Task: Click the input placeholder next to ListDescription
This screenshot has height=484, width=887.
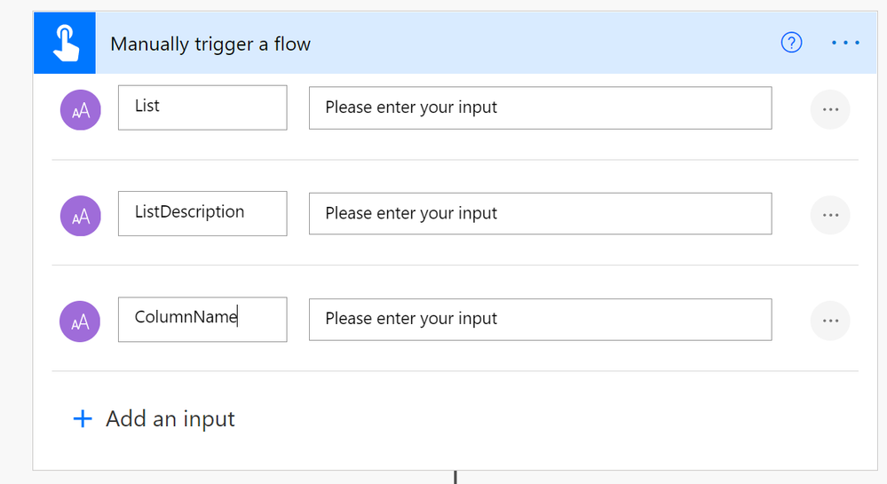Action: tap(540, 213)
